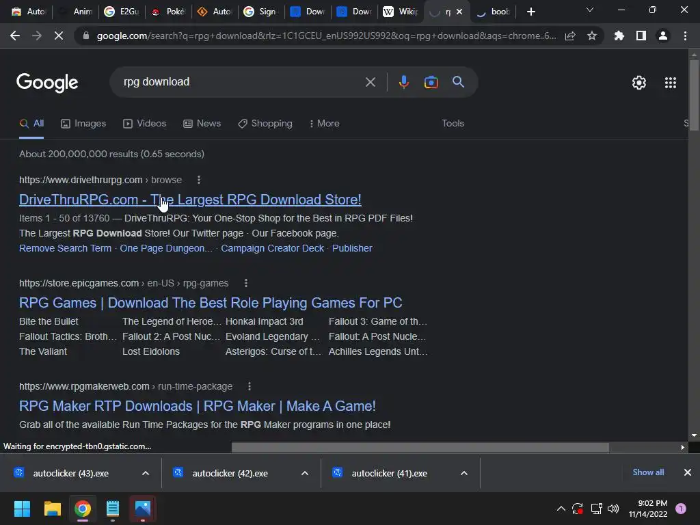Image resolution: width=700 pixels, height=525 pixels.
Task: Close the current rpg search tab
Action: coord(459,12)
